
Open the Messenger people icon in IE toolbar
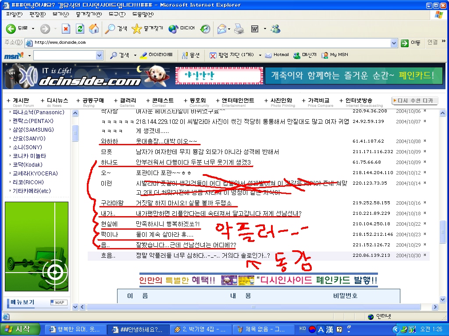(275, 28)
